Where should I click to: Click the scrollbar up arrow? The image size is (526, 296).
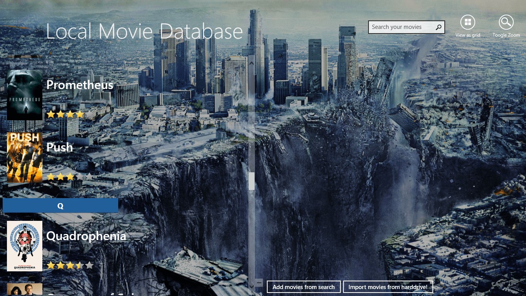click(251, 63)
